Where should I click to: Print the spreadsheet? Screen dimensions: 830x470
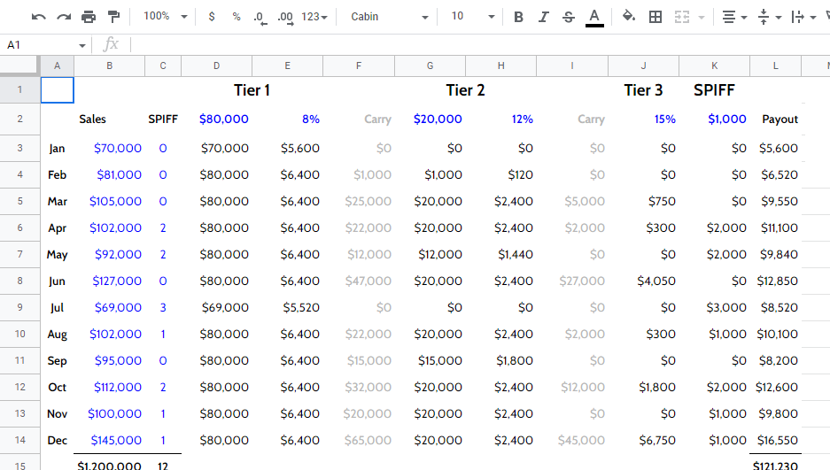pyautogui.click(x=89, y=17)
